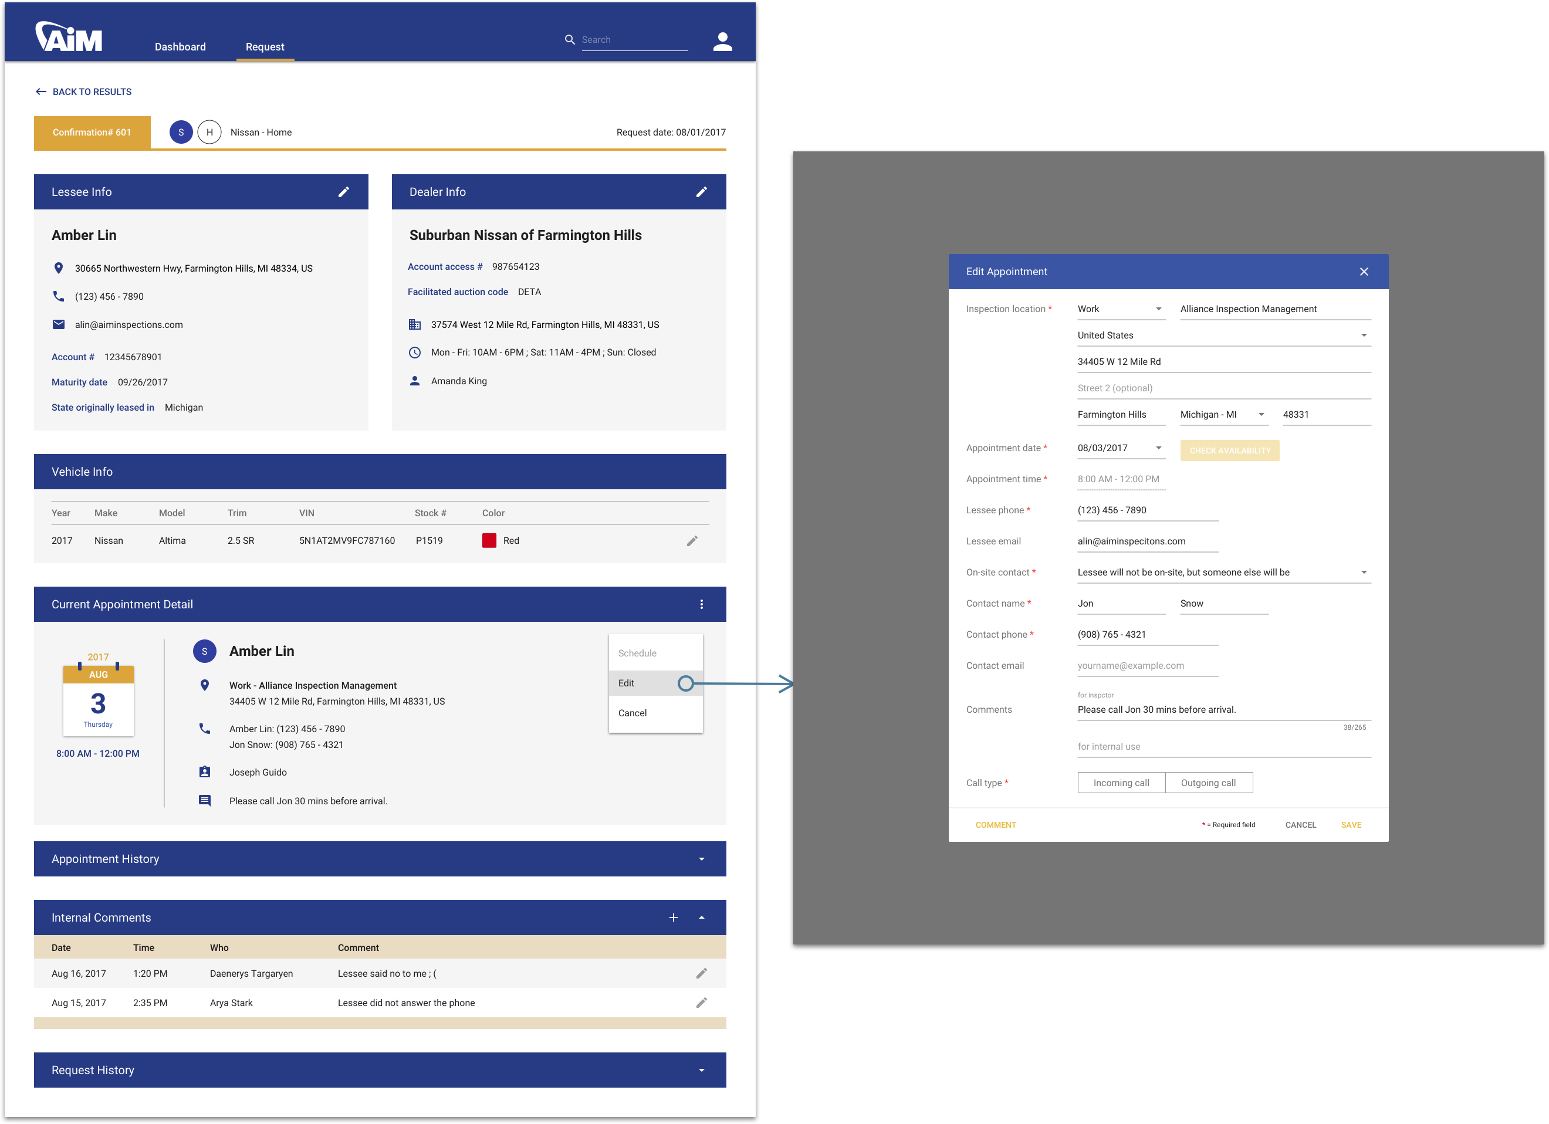This screenshot has height=1124, width=1549.
Task: Open the user profile icon in header
Action: 723,42
